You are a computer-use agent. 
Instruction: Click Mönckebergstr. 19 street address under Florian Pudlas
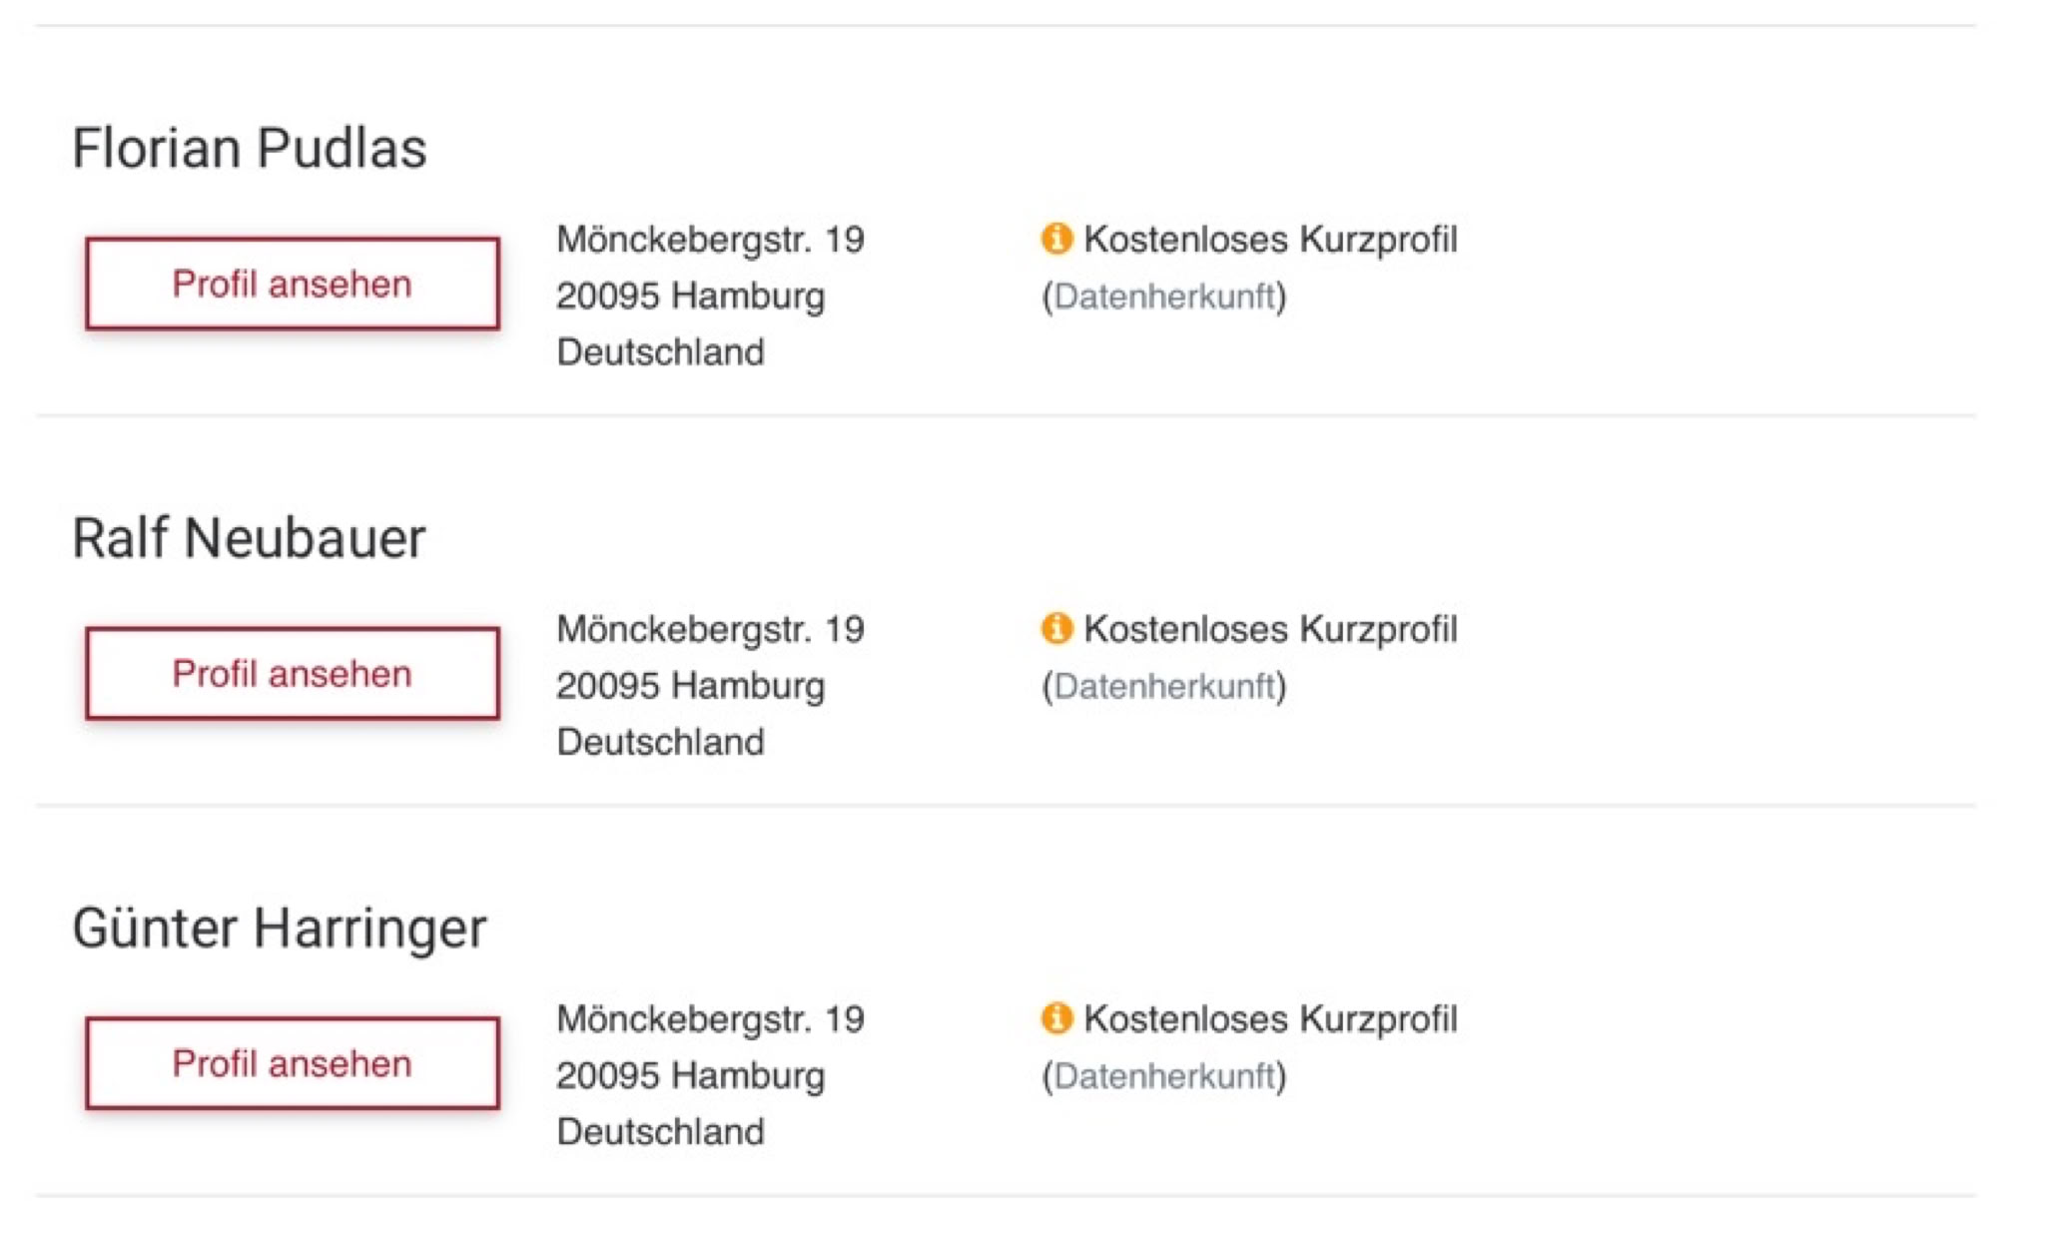[x=710, y=240]
